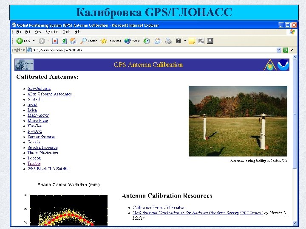Click the Back arrow button

[x=20, y=41]
